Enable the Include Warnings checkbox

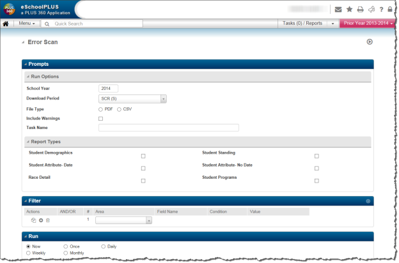tap(100, 119)
